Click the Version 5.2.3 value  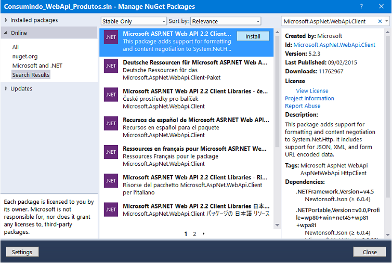point(314,54)
